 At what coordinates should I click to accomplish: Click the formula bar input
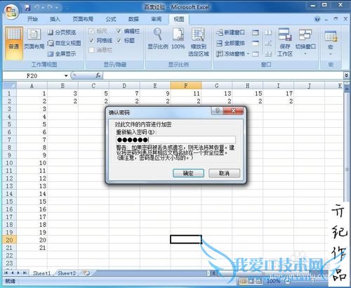point(223,76)
